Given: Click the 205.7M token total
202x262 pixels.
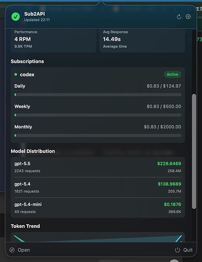Looking at the screenshot, I should (174, 191).
